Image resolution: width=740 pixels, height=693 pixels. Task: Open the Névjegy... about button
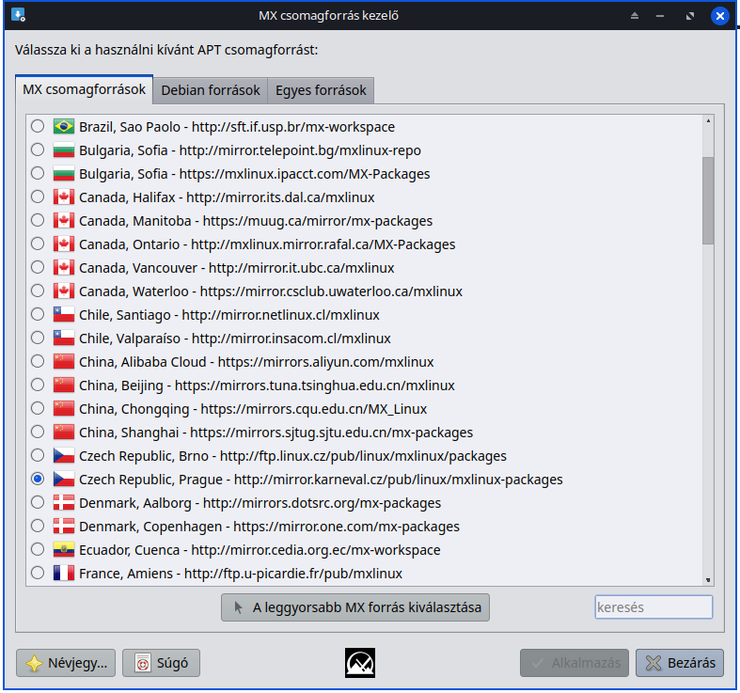point(66,663)
